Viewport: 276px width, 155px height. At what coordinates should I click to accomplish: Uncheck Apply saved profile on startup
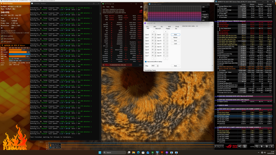pyautogui.click(x=145, y=62)
